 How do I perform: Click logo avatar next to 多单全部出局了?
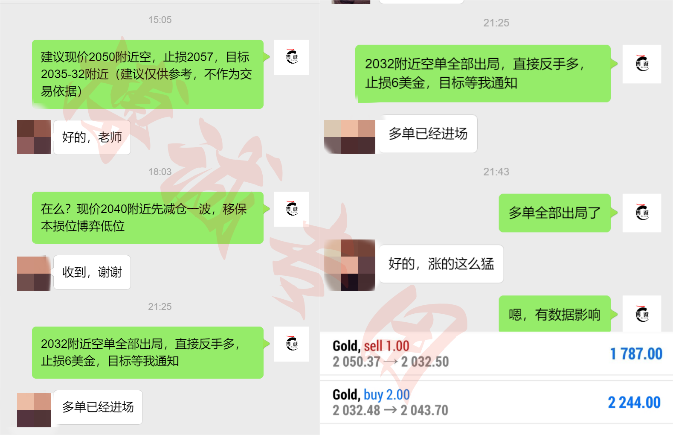642,213
